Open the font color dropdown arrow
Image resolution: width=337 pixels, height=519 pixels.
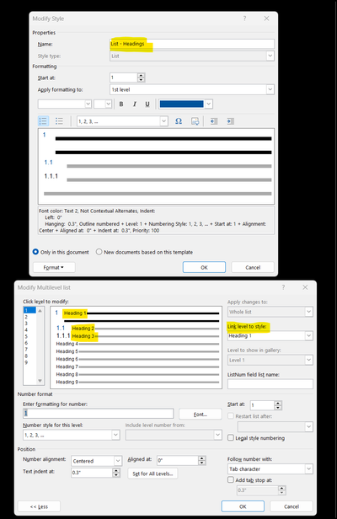pos(209,104)
